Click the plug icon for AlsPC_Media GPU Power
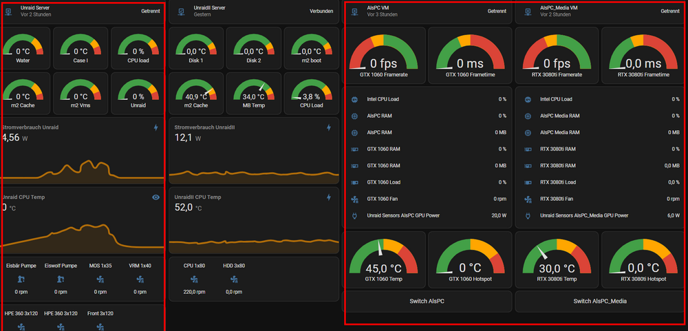The height and width of the screenshot is (331, 688). [x=528, y=216]
